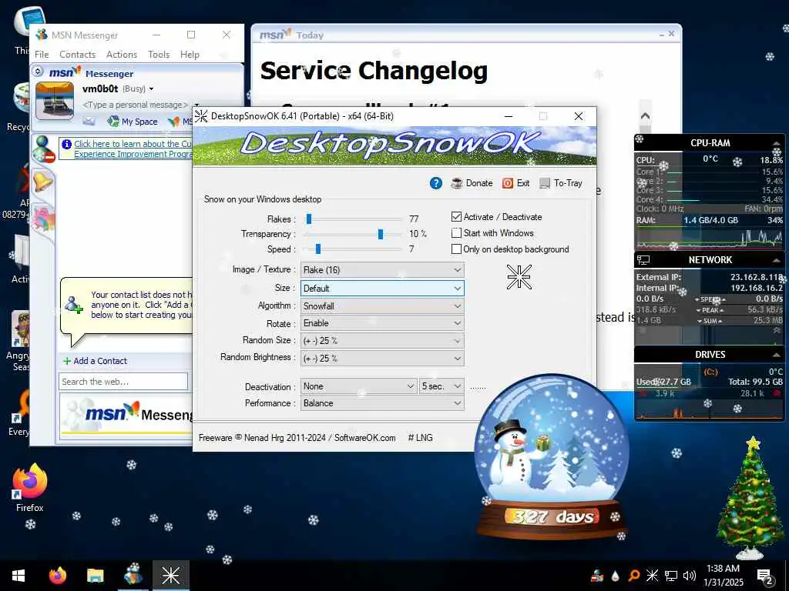
Task: Launch Firefox from the taskbar
Action: click(57, 576)
